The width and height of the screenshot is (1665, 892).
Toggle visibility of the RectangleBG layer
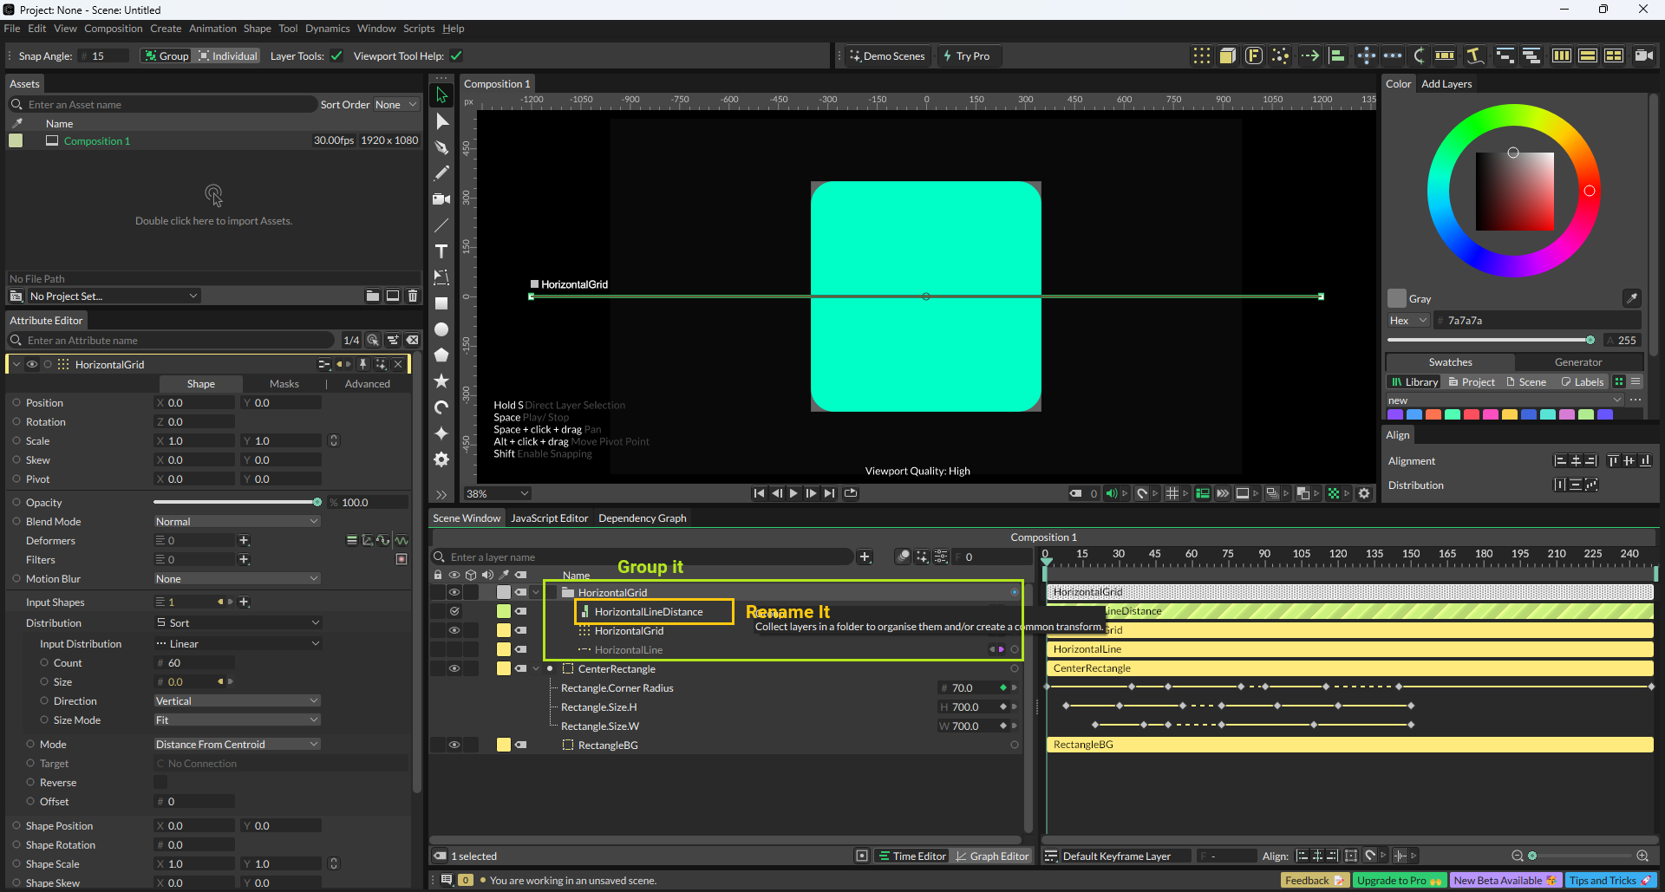[454, 745]
